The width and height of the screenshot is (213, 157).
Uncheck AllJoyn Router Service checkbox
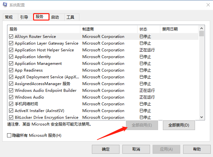11,37
